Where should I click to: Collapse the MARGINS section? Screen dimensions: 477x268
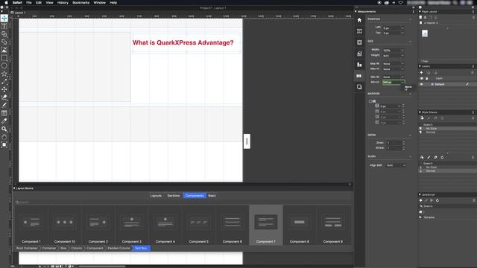[410, 94]
